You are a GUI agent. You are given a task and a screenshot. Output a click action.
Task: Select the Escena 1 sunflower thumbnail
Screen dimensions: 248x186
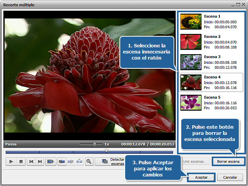click(x=190, y=22)
